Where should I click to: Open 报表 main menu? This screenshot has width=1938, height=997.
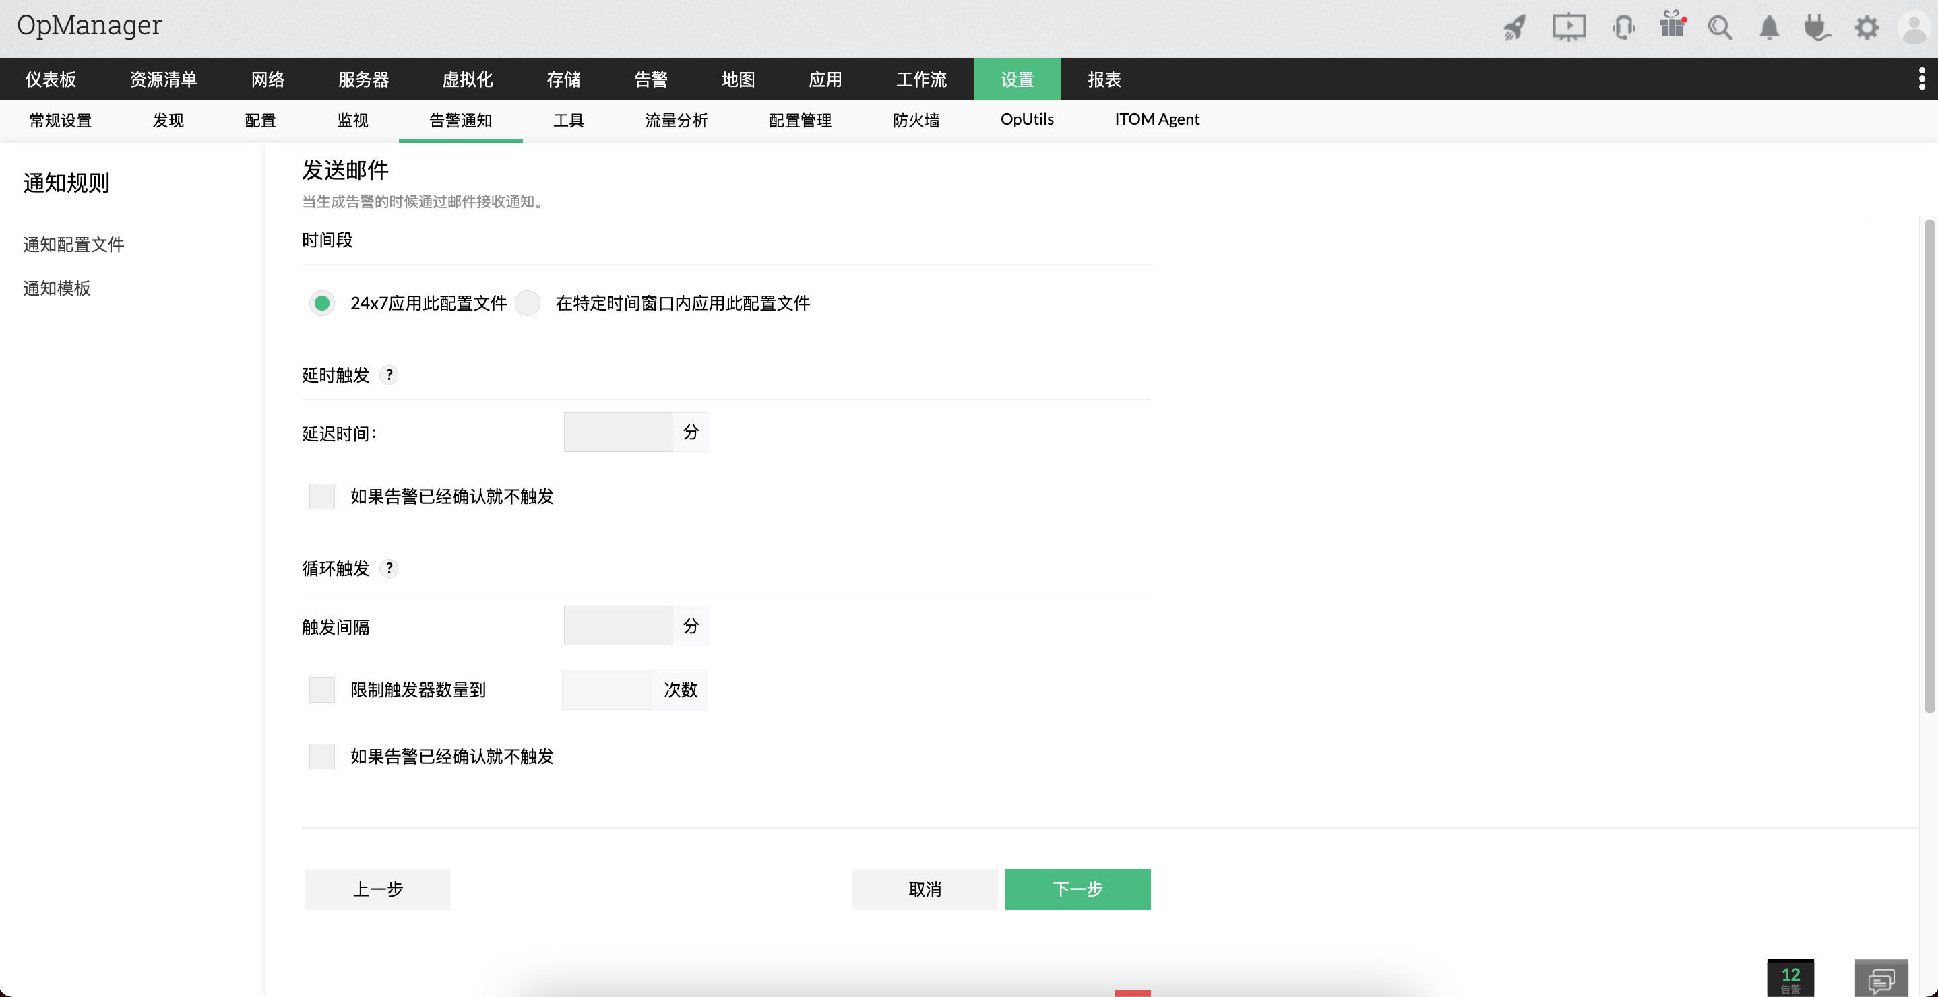pyautogui.click(x=1104, y=79)
